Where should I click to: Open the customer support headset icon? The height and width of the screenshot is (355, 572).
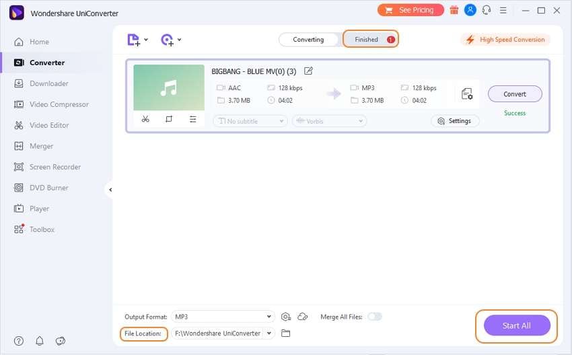pos(487,10)
